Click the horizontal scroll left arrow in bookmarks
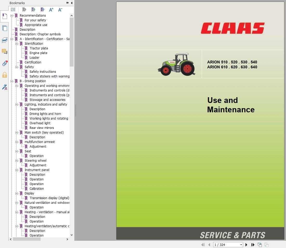Viewport: 286px width, 248px height. pos(11,239)
